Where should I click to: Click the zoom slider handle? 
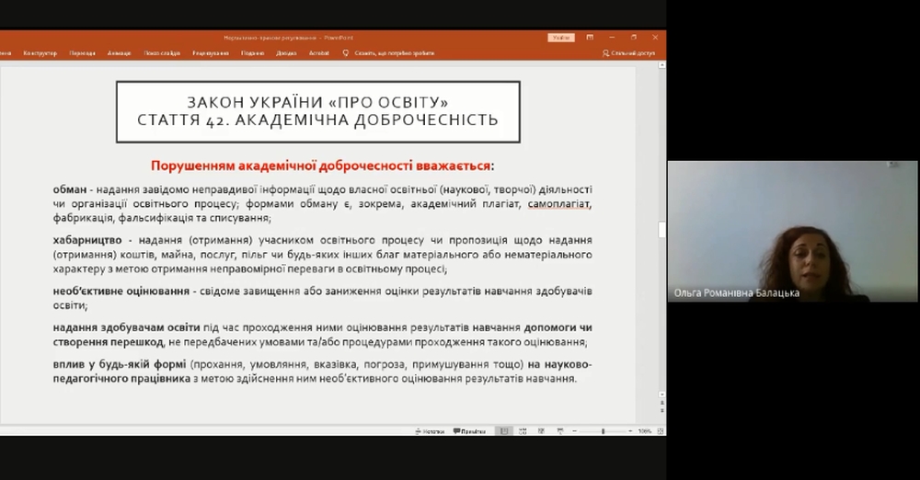pyautogui.click(x=603, y=431)
